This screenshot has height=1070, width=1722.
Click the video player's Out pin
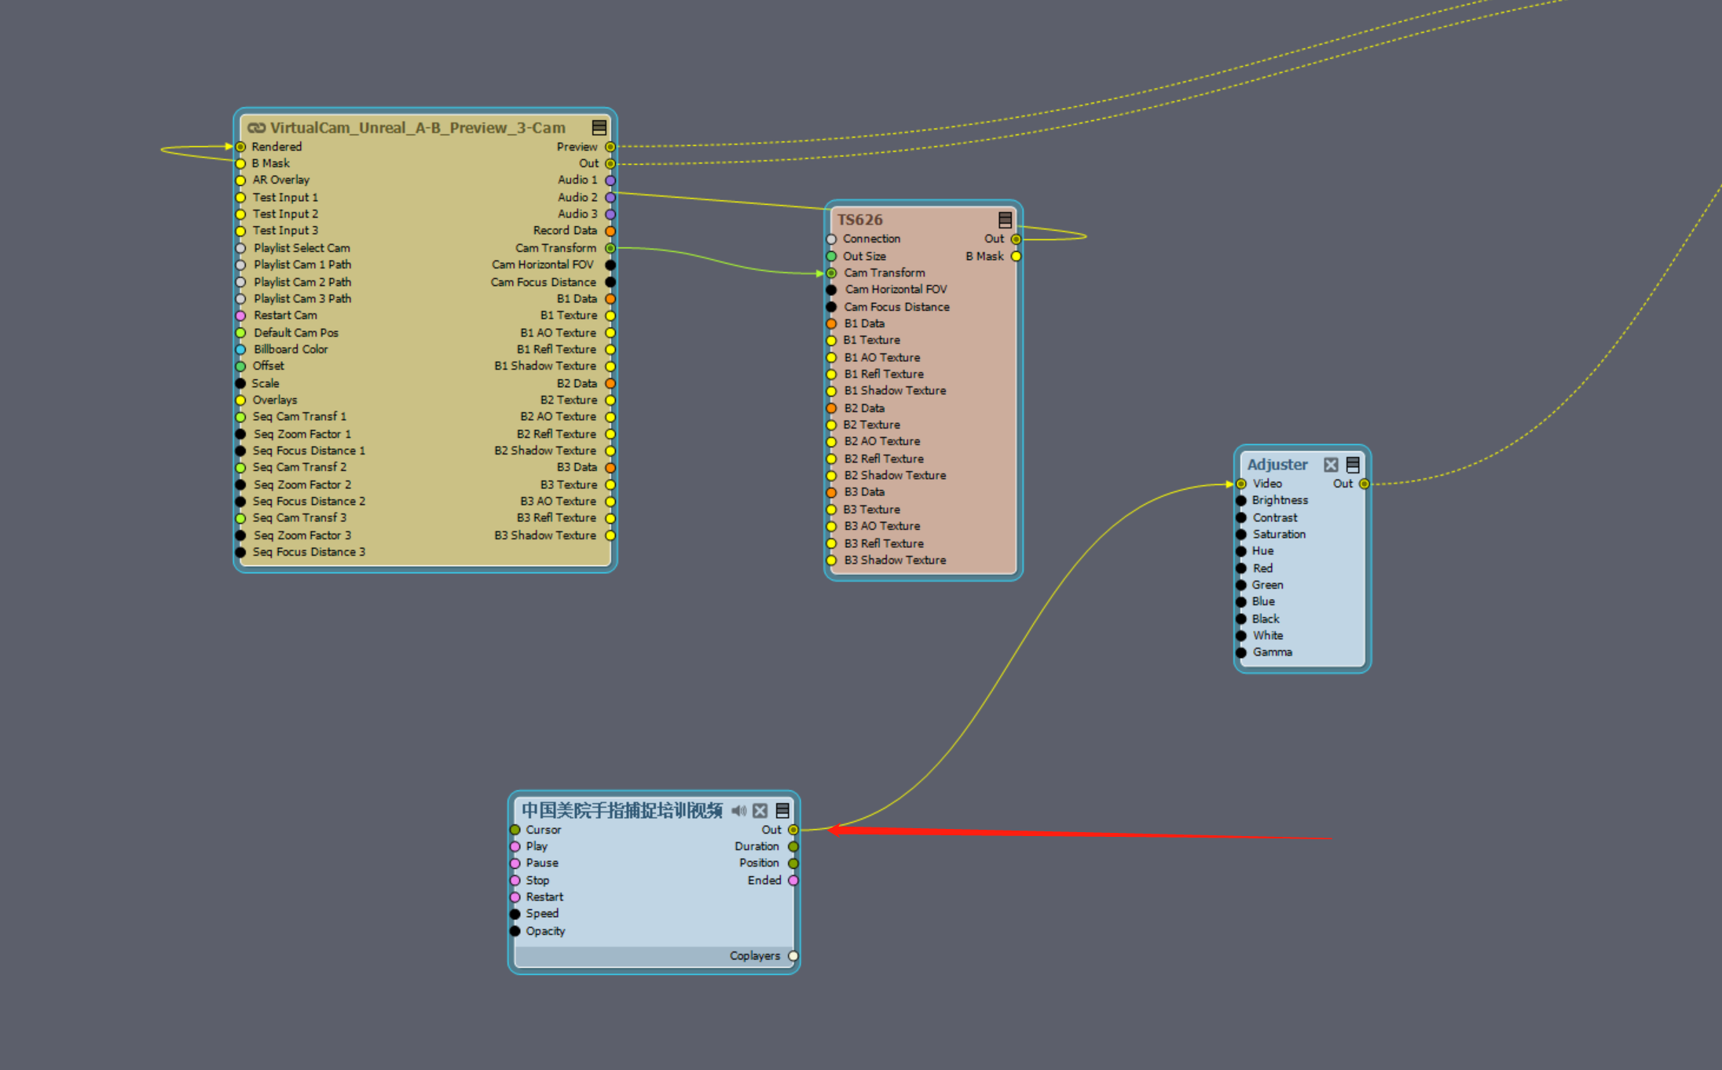[x=793, y=830]
